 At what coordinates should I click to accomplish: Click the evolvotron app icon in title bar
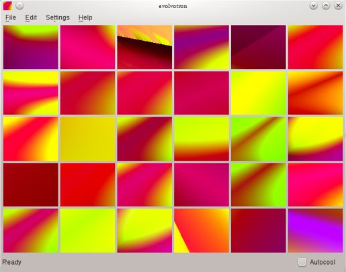coord(7,6)
